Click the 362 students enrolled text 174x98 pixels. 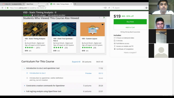tap(56, 15)
